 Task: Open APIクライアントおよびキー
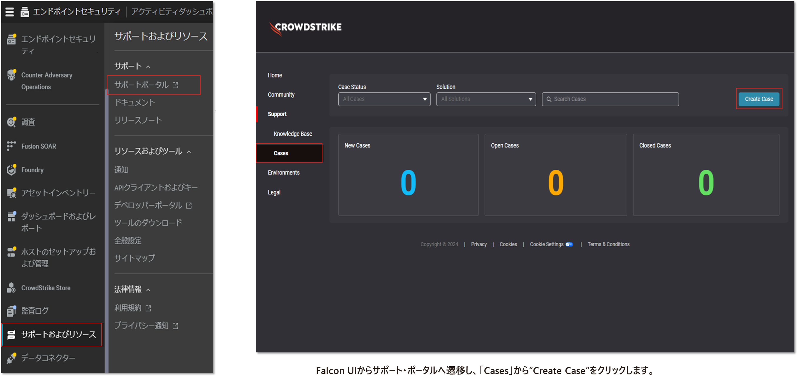click(156, 187)
